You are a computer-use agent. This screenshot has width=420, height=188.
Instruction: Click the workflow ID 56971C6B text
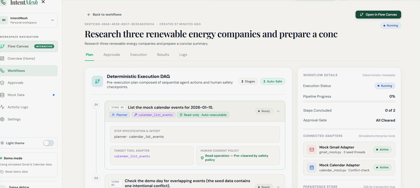(119, 24)
